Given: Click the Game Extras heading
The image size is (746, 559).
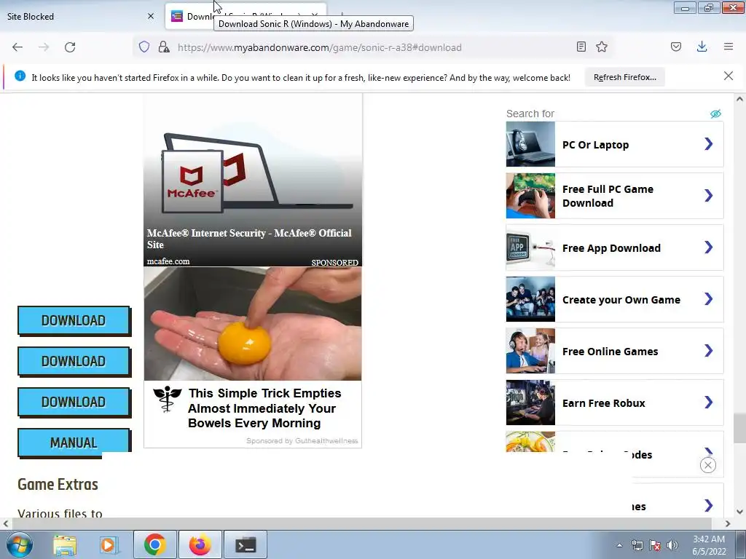Looking at the screenshot, I should pyautogui.click(x=58, y=484).
